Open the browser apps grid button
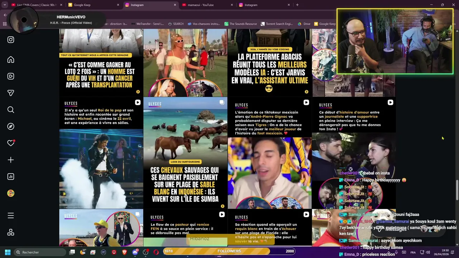 pyautogui.click(x=5, y=24)
